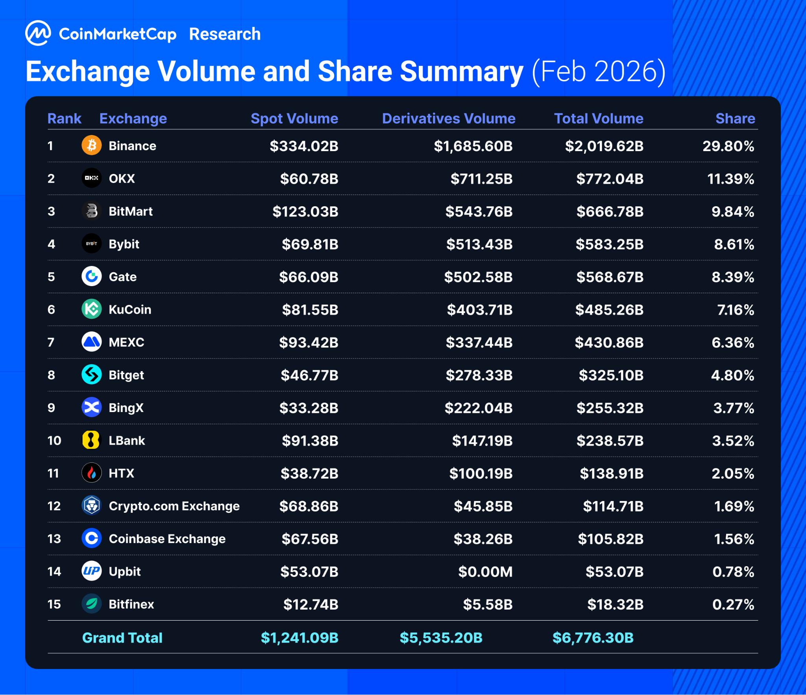The image size is (806, 695).
Task: Click the Research text beside the logo
Action: tap(225, 34)
